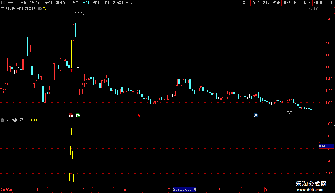Click month 6 on the time axis
The width and height of the screenshot is (335, 193).
[125, 189]
